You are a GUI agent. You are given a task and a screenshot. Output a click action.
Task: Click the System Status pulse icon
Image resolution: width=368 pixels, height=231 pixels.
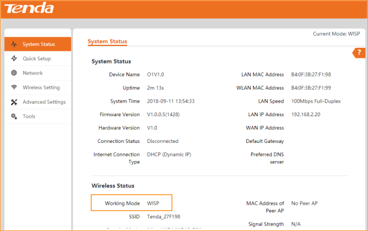[14, 44]
